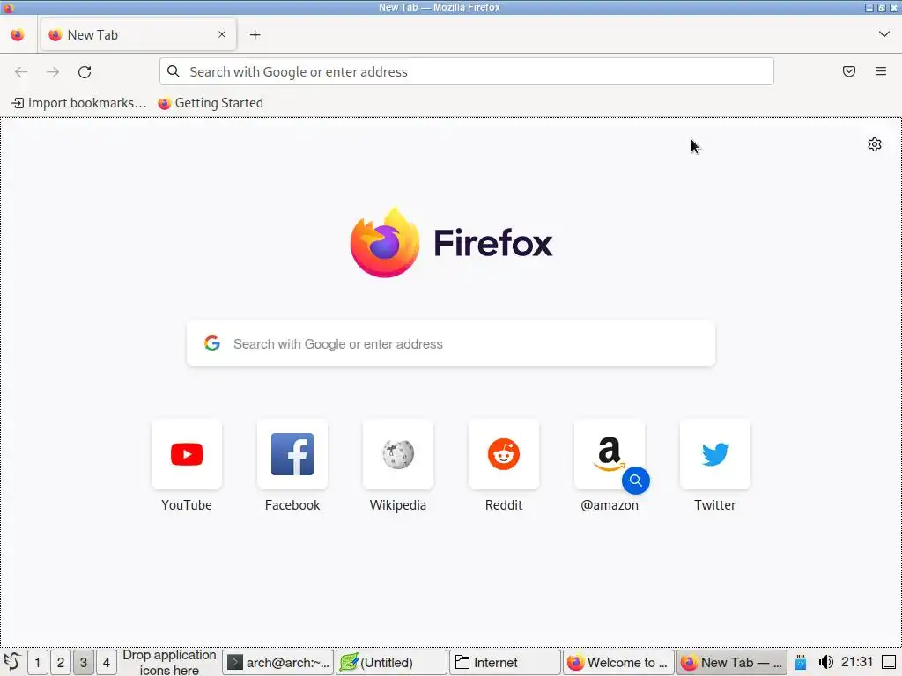Image resolution: width=902 pixels, height=676 pixels.
Task: Open the Reddit shortcut tile
Action: [x=504, y=454]
